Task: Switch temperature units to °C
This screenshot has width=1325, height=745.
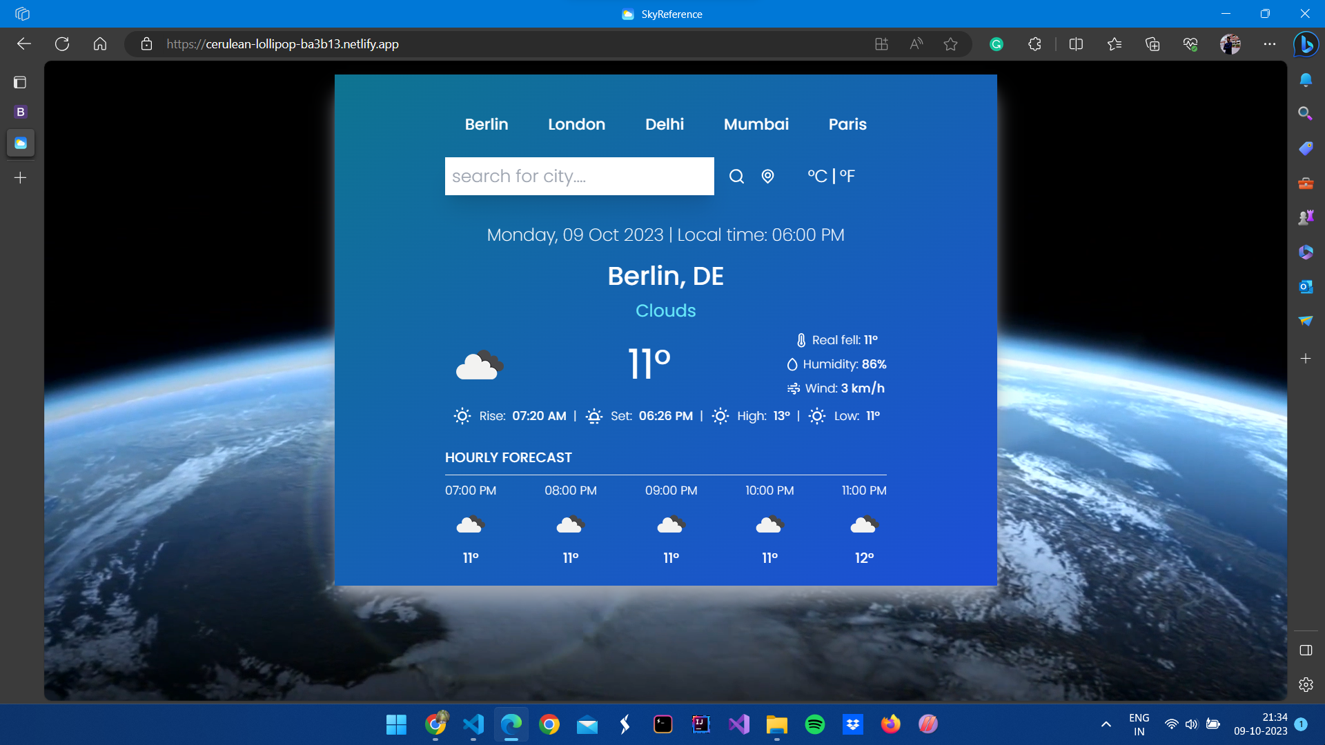Action: click(x=817, y=177)
